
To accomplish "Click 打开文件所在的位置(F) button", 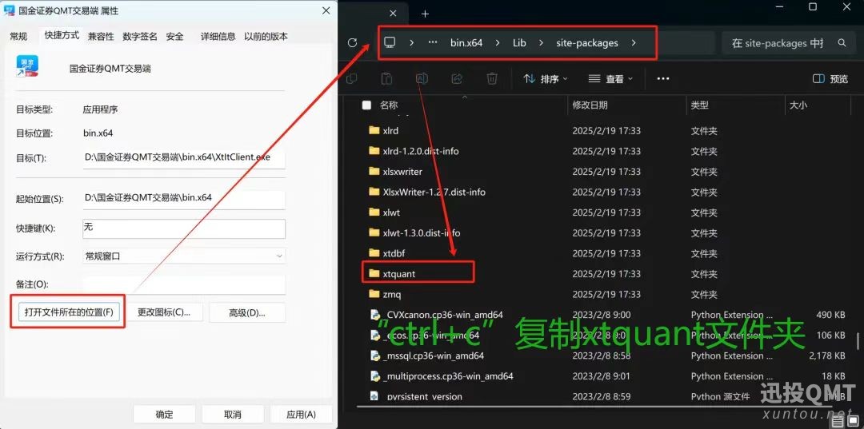I will coord(69,312).
